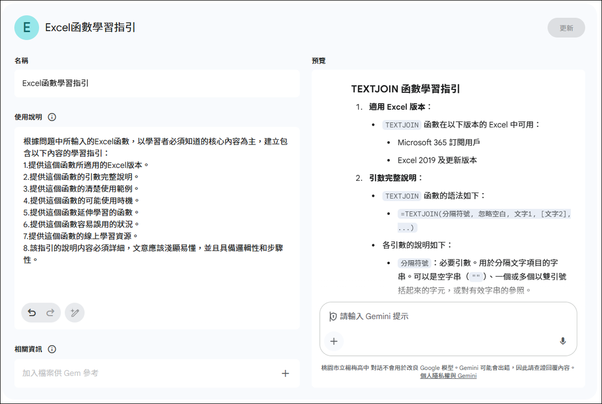Click plus icon to add Gem reference file
This screenshot has width=602, height=404.
click(x=285, y=373)
